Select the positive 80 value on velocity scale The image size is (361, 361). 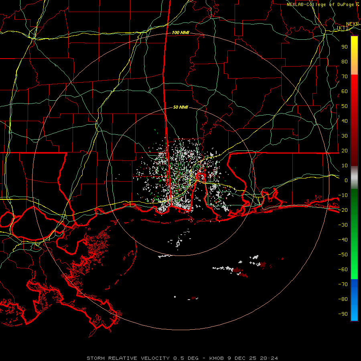345,61
